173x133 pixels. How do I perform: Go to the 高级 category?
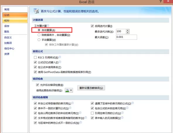tap(15, 32)
